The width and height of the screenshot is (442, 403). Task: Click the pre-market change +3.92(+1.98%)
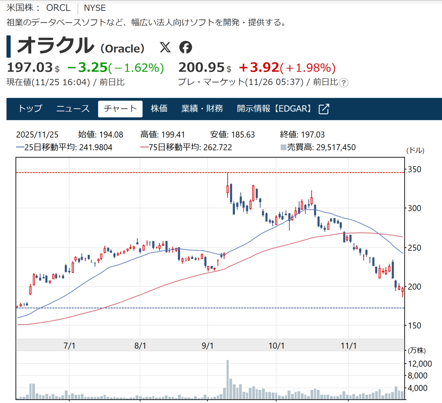click(287, 67)
